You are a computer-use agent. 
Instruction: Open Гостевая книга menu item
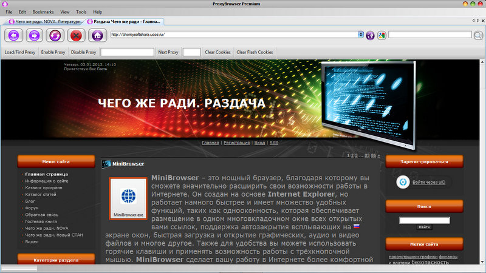(x=41, y=221)
